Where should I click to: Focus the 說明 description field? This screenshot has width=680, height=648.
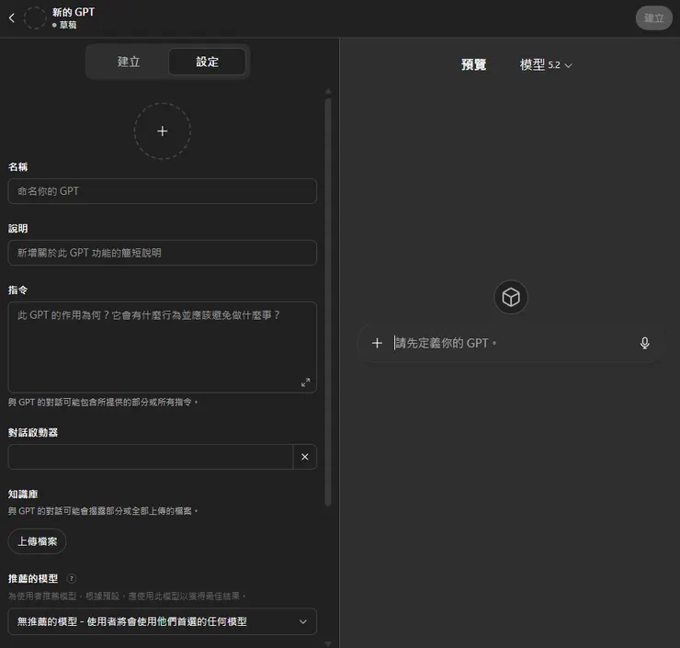point(163,253)
